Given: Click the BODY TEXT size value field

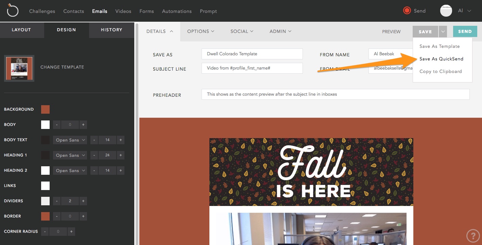Looking at the screenshot, I should point(107,140).
